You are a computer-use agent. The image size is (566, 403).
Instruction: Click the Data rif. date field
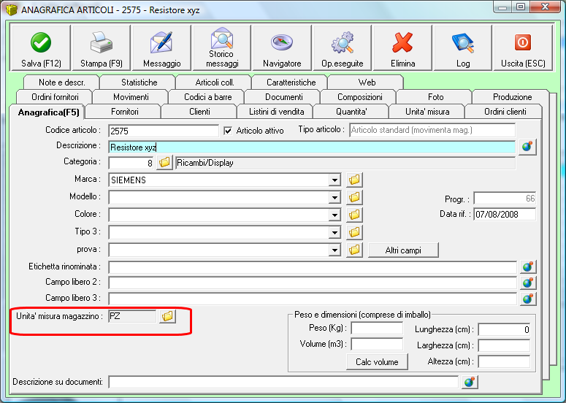505,215
